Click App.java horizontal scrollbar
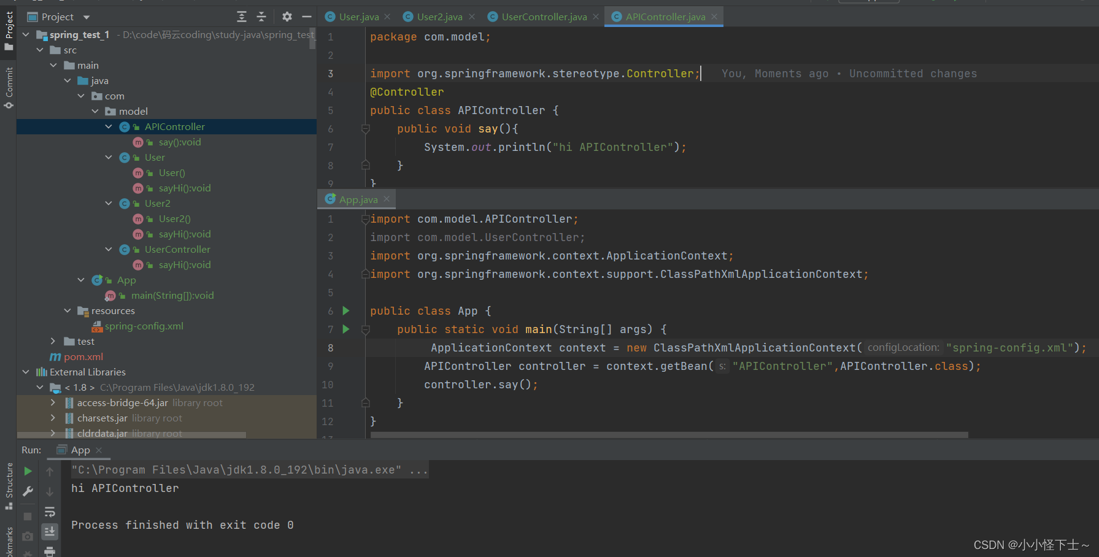 click(x=669, y=435)
